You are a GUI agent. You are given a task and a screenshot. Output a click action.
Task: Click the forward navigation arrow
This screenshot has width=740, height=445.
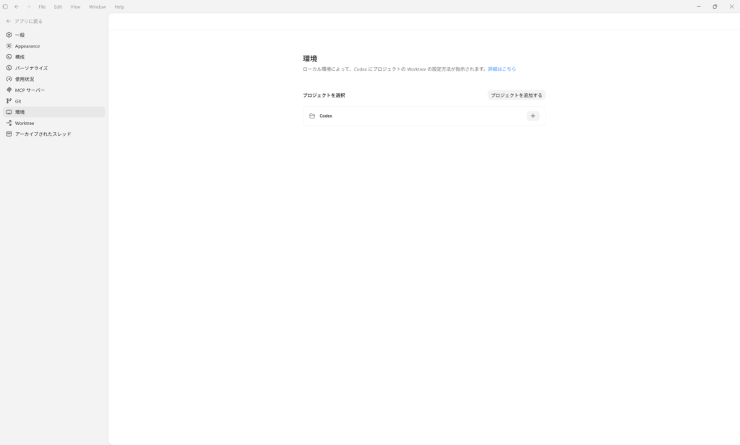[x=28, y=7]
